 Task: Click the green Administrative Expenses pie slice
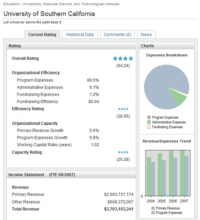coord(179,97)
